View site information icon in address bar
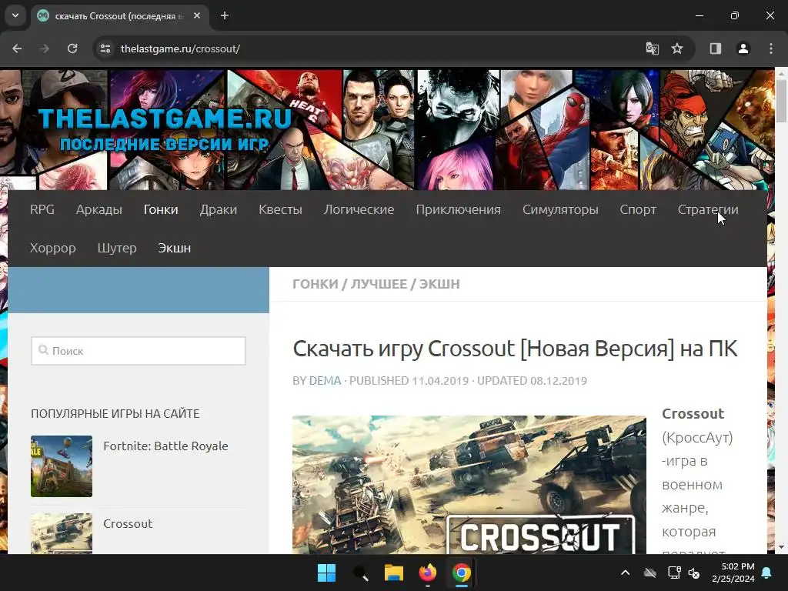 click(105, 48)
